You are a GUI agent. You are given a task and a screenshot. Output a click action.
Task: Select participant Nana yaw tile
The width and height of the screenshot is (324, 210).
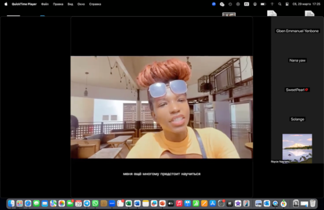(298, 60)
